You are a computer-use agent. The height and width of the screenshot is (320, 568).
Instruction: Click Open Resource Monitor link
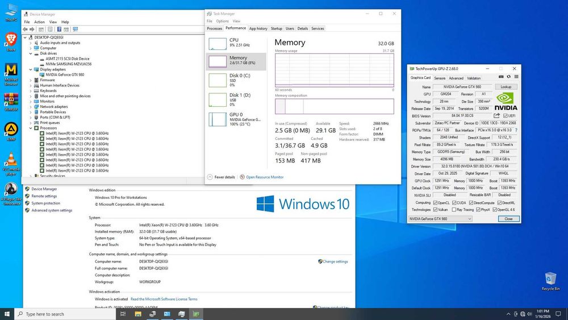[x=265, y=177]
